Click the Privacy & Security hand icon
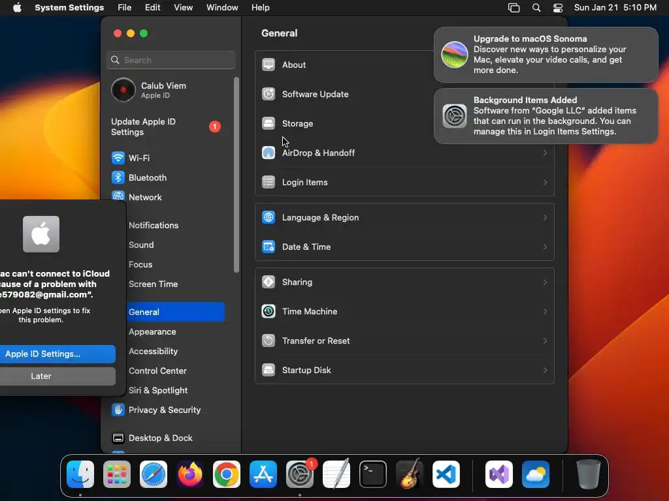This screenshot has height=501, width=669. tap(118, 410)
